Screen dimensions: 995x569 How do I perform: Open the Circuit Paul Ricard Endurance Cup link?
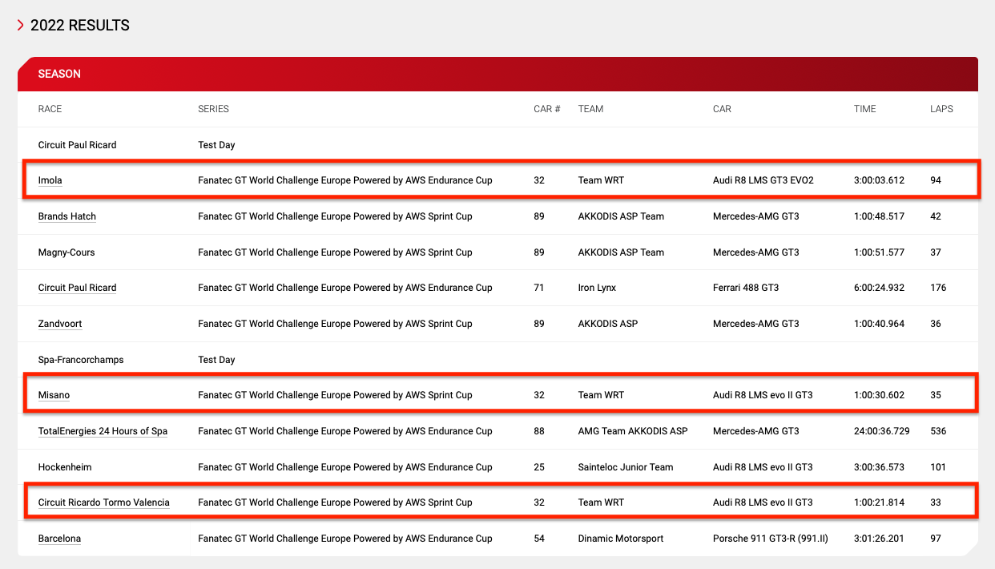tap(77, 288)
